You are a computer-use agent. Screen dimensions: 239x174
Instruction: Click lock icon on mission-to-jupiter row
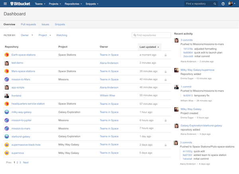[166, 120]
